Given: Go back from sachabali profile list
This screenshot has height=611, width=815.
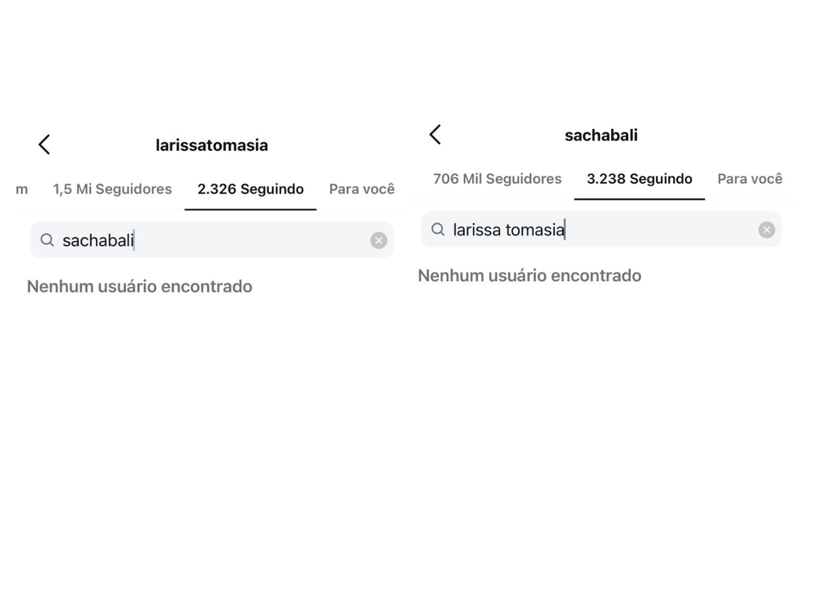Looking at the screenshot, I should point(435,134).
